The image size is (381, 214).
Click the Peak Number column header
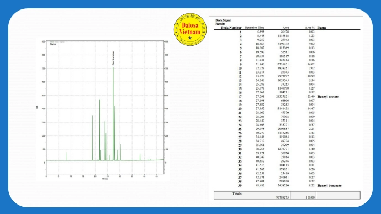(x=231, y=28)
